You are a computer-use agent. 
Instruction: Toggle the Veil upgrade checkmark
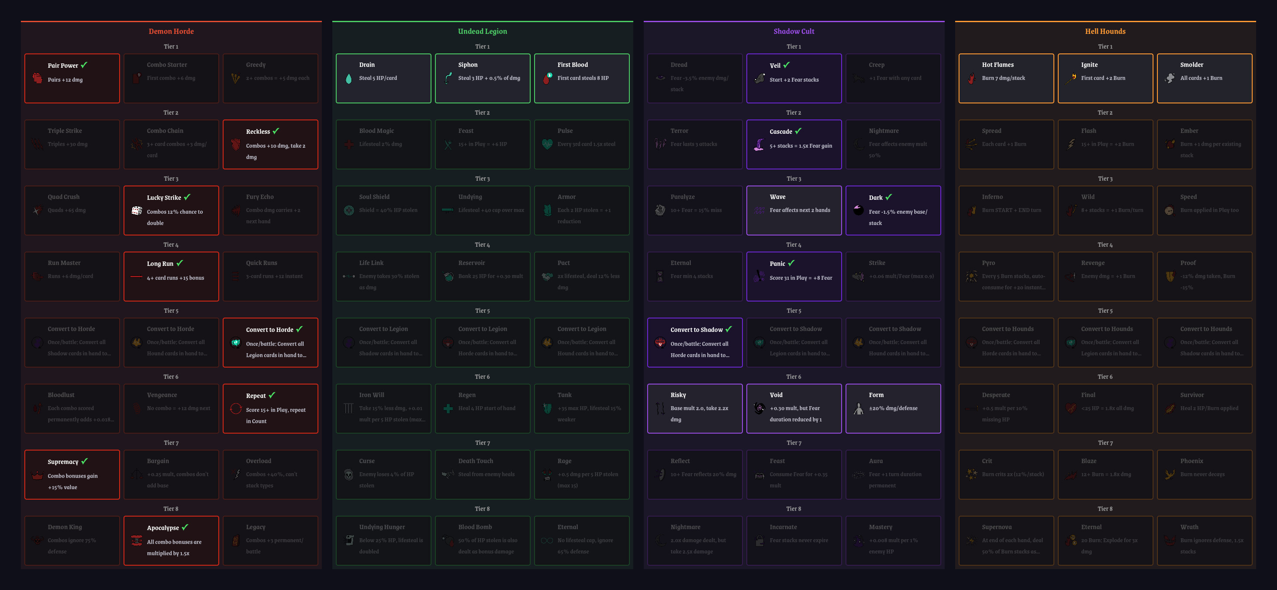[786, 65]
